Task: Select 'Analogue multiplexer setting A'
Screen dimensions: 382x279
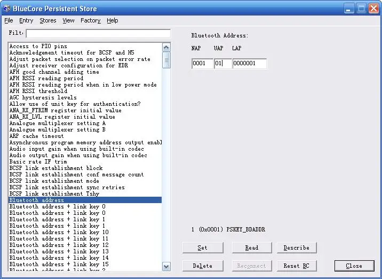Action: point(85,123)
